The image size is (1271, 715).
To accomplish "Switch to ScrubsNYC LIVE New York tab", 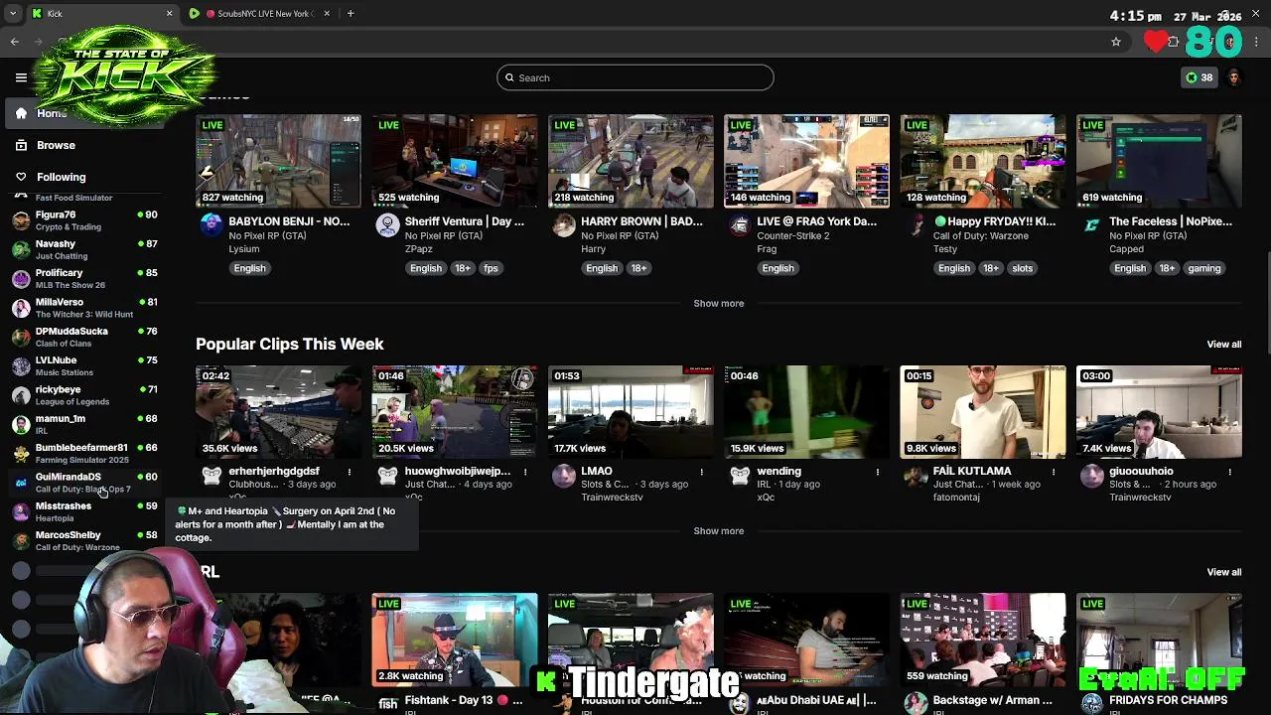I will click(x=260, y=14).
